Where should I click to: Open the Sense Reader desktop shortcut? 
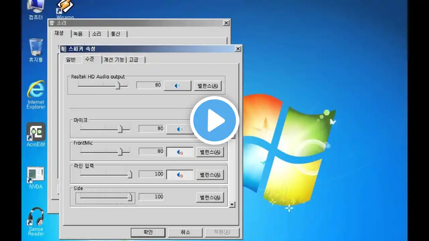pos(36,222)
